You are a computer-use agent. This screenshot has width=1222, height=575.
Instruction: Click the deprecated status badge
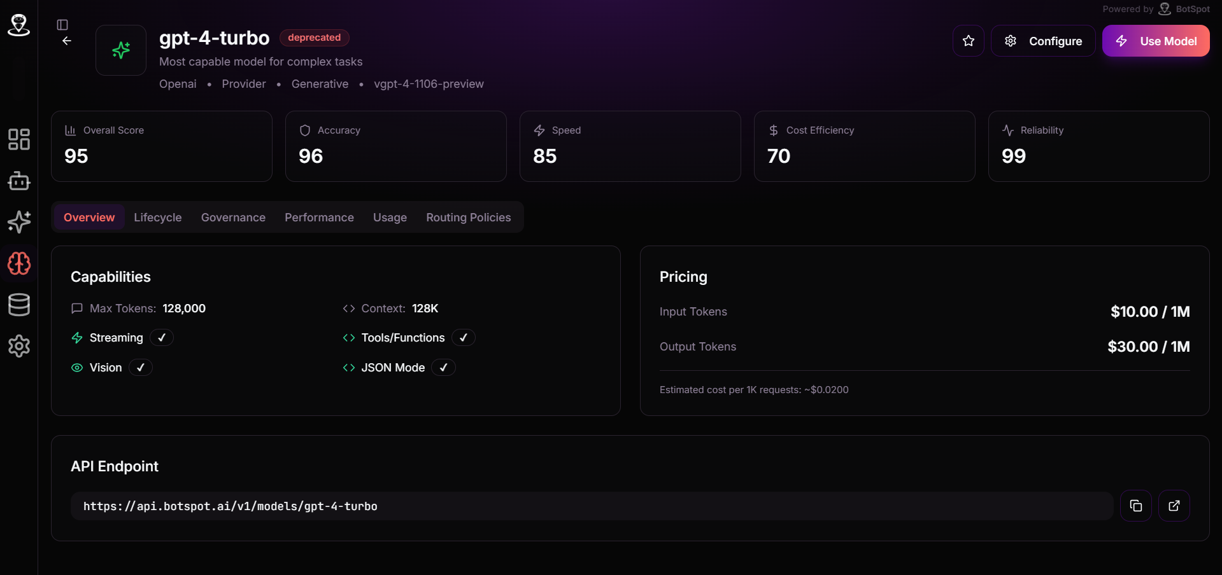pos(315,38)
